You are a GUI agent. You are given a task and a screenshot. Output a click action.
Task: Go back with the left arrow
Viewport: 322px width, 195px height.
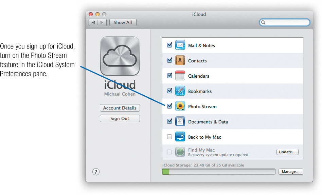coord(93,22)
